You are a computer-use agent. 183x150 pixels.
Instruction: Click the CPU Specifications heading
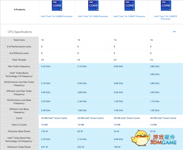(x=20, y=32)
